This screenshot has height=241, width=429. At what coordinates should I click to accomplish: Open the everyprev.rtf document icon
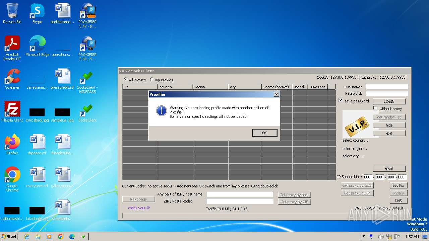click(37, 177)
